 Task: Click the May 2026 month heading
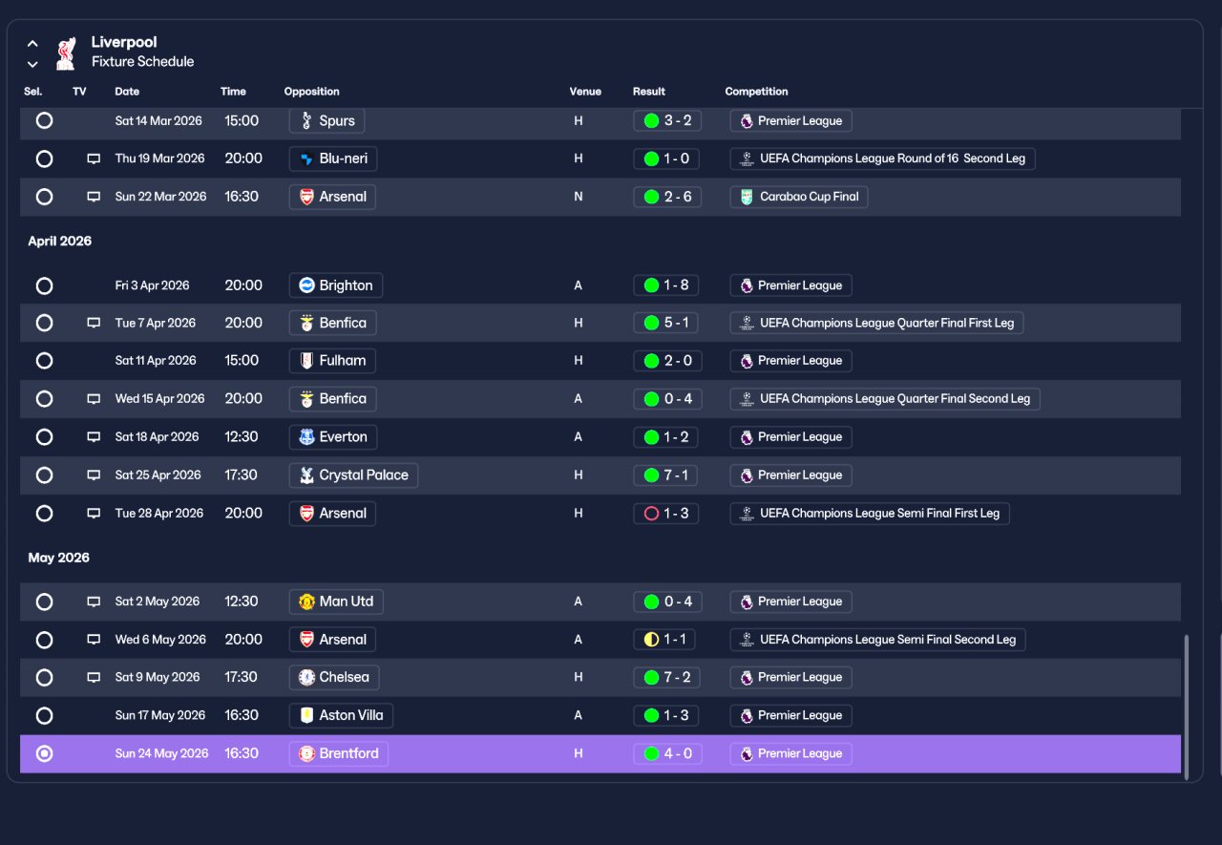click(x=59, y=558)
